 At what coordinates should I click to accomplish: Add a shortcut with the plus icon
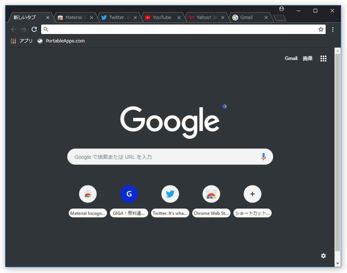252,194
